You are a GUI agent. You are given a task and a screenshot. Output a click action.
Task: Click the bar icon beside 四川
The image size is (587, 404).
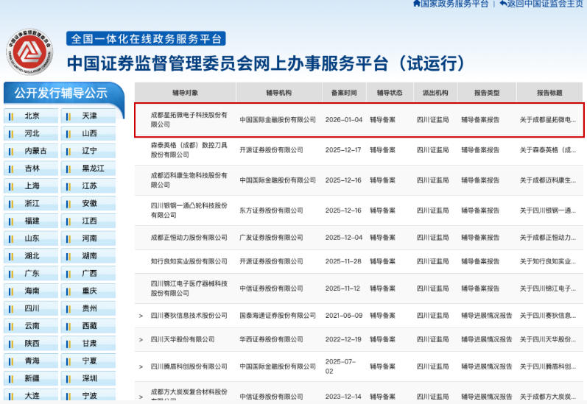10,308
